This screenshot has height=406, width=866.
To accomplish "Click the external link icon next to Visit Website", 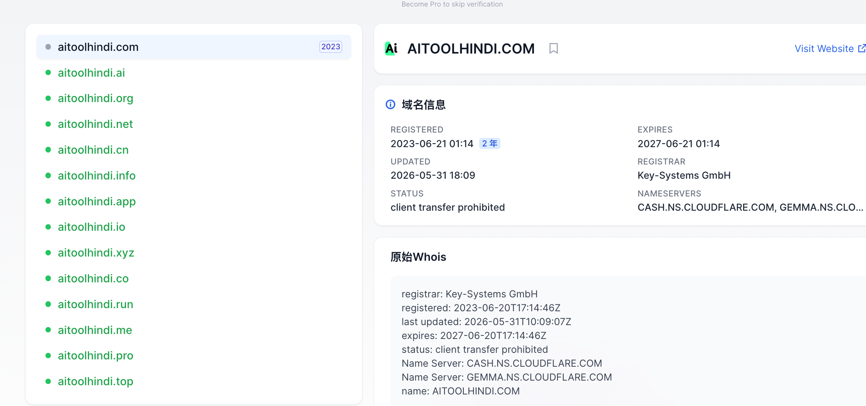I will [x=862, y=49].
